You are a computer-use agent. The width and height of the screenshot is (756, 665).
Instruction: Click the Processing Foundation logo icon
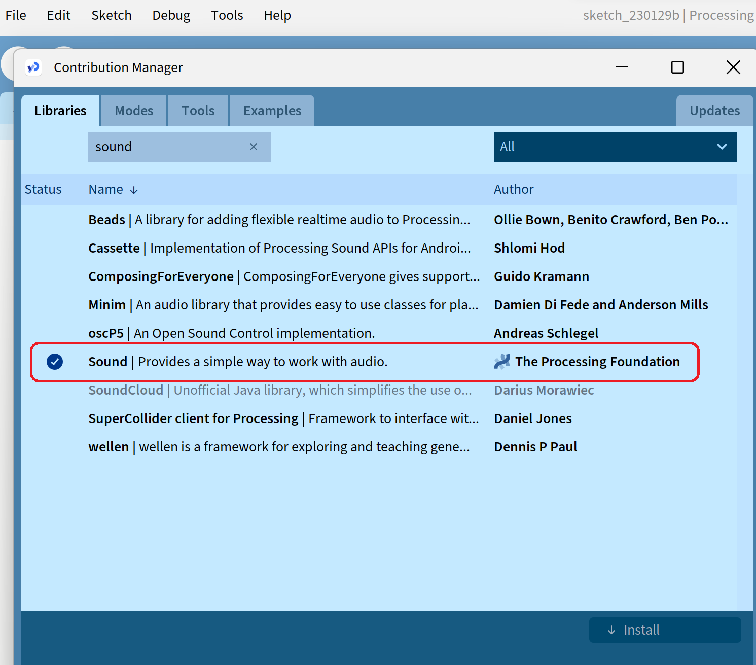click(x=502, y=362)
